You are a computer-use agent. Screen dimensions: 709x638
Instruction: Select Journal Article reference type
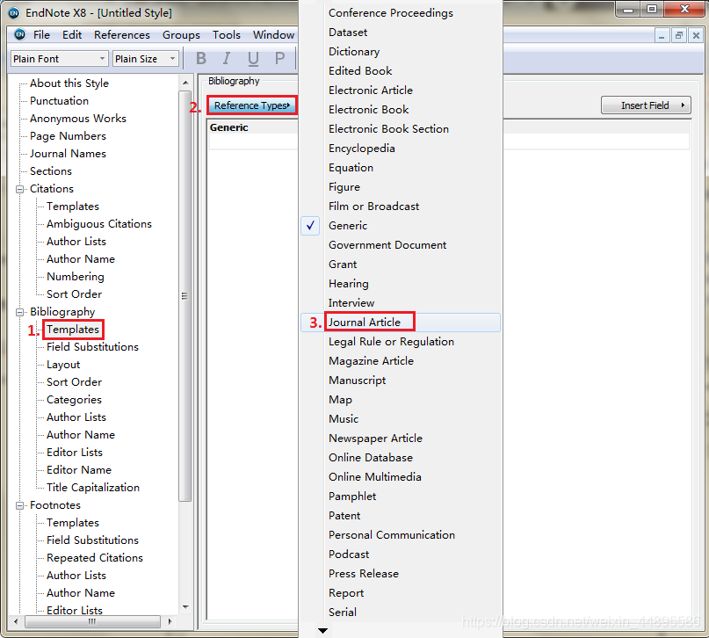(x=401, y=323)
